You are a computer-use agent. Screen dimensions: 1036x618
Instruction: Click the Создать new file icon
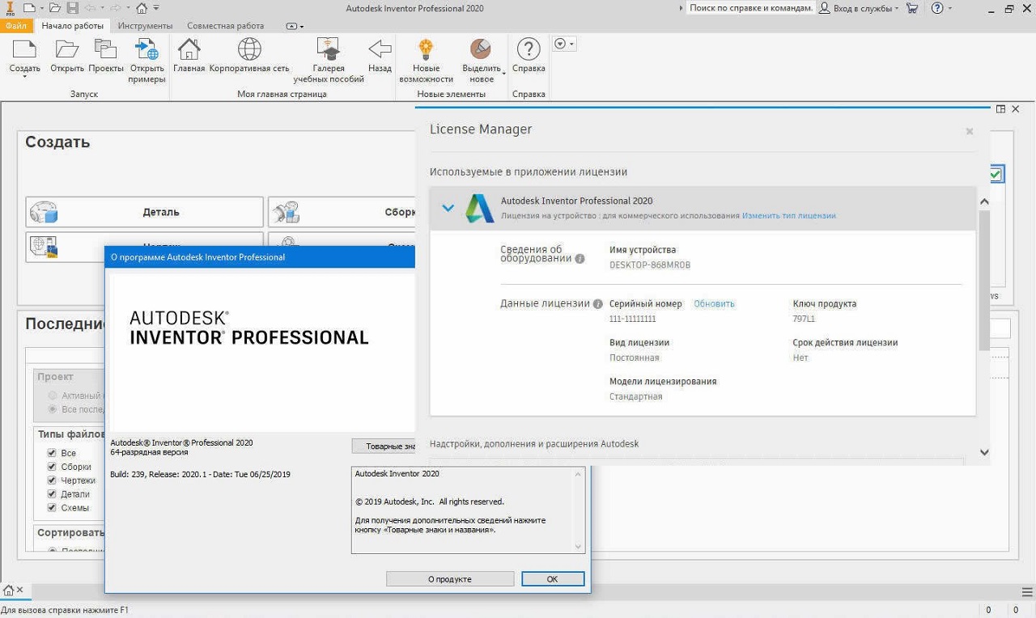(x=24, y=49)
